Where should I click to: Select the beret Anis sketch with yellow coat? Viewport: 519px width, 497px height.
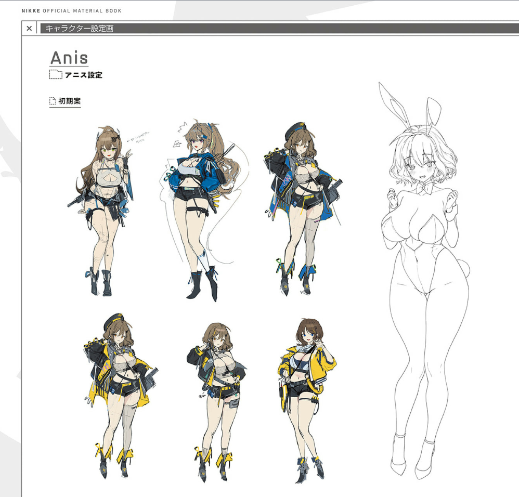[121, 396]
